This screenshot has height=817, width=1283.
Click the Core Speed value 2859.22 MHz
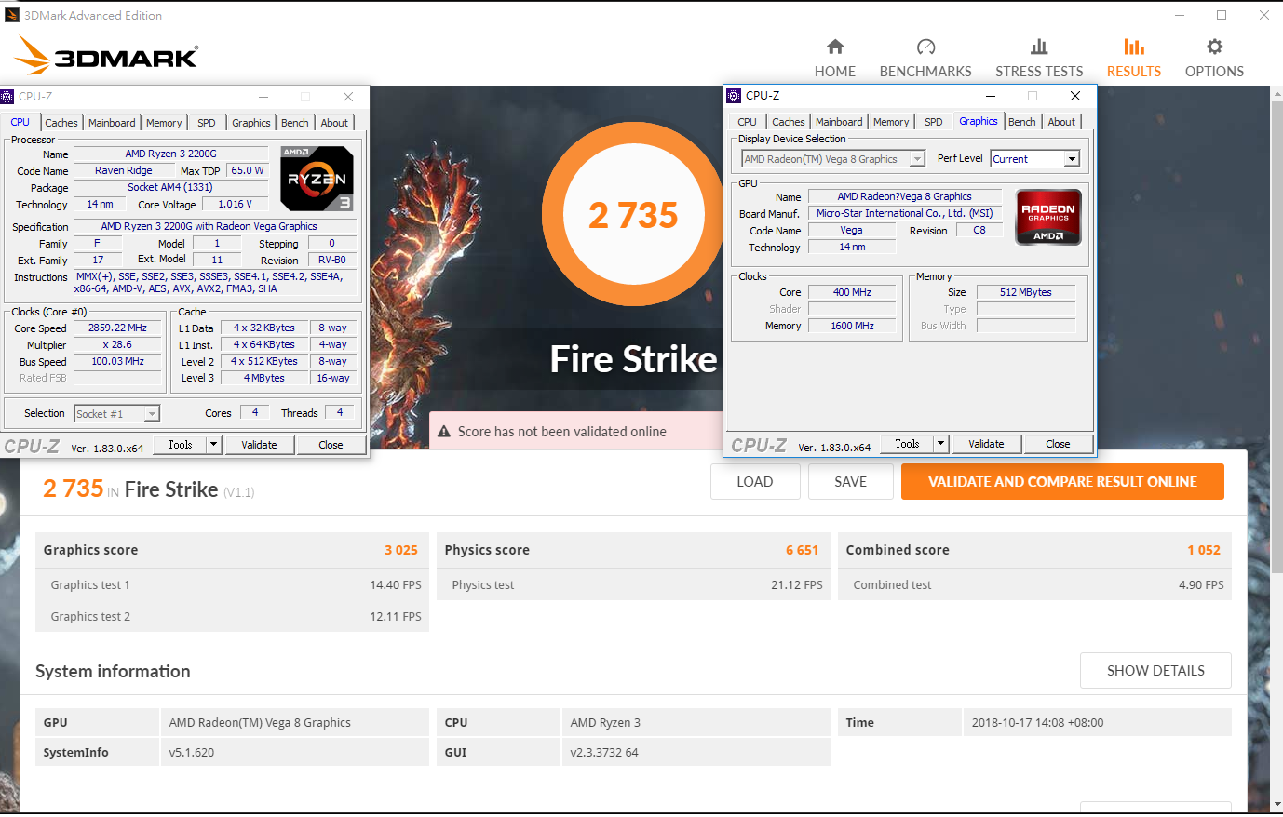pyautogui.click(x=117, y=328)
